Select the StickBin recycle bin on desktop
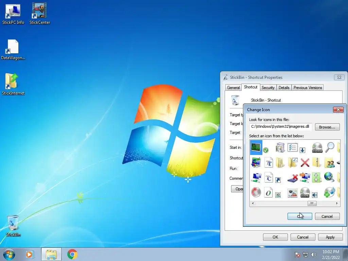Image resolution: width=348 pixels, height=261 pixels. (x=13, y=226)
